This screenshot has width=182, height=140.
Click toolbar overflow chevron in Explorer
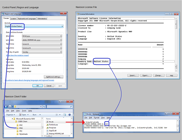pyautogui.click(x=40, y=115)
